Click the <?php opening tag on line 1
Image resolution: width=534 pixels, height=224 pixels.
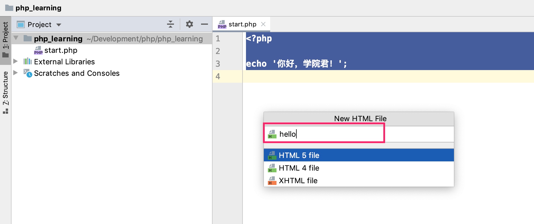pos(259,38)
